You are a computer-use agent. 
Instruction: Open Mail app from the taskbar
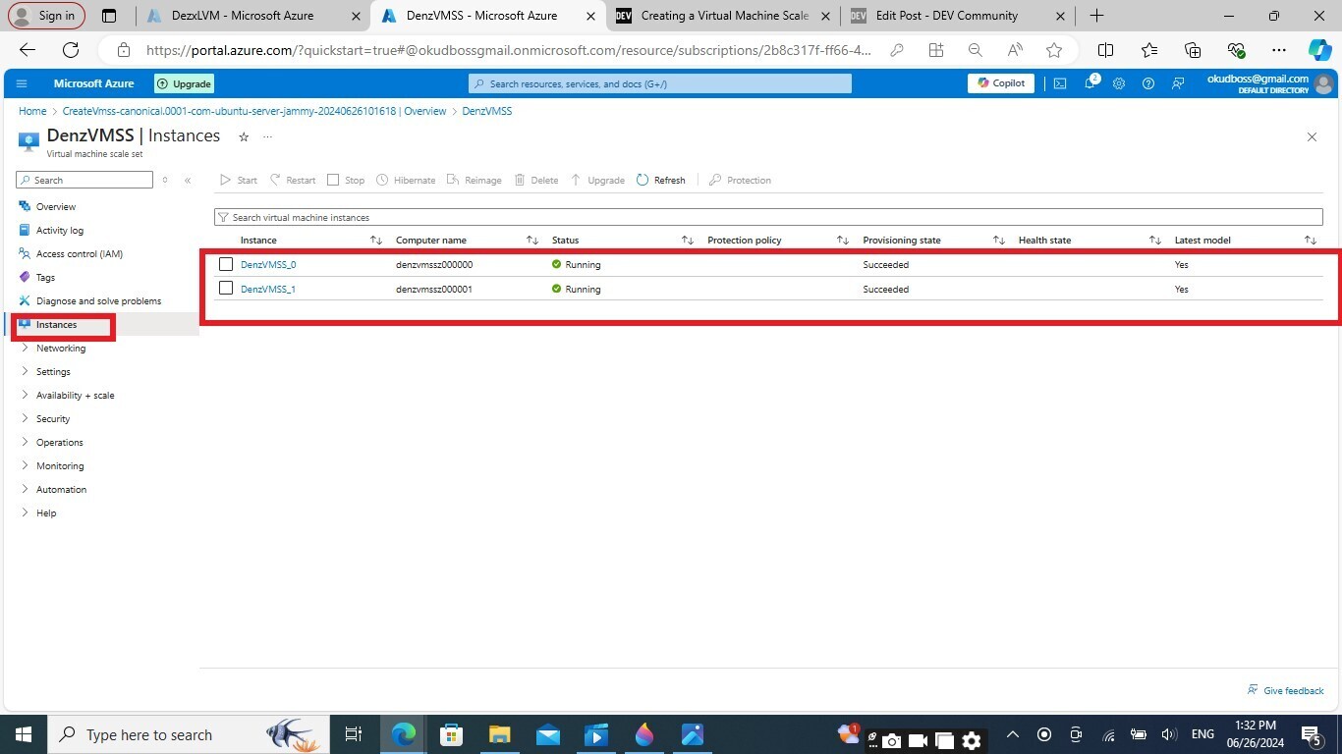tap(548, 734)
